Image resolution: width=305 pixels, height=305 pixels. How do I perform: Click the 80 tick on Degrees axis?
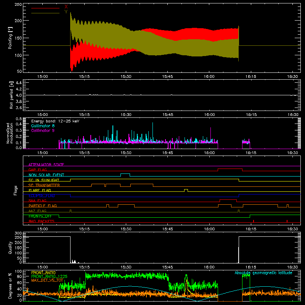click(19, 276)
